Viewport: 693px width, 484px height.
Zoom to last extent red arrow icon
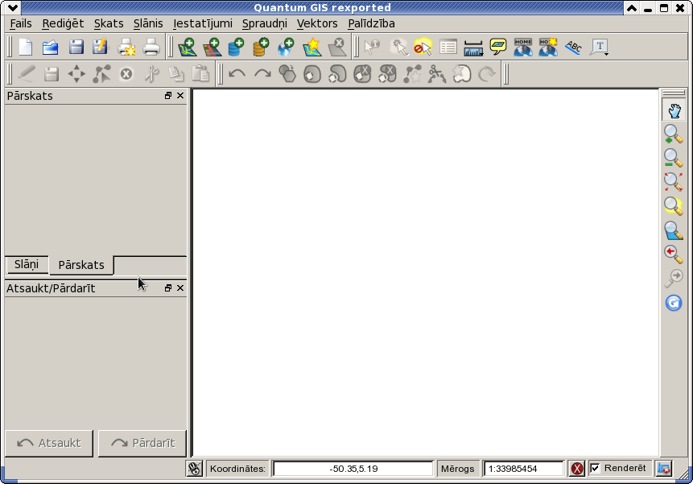click(x=674, y=254)
